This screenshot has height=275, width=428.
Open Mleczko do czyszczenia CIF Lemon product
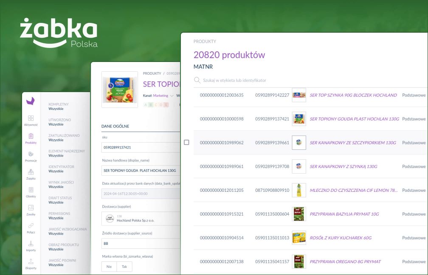(x=354, y=190)
